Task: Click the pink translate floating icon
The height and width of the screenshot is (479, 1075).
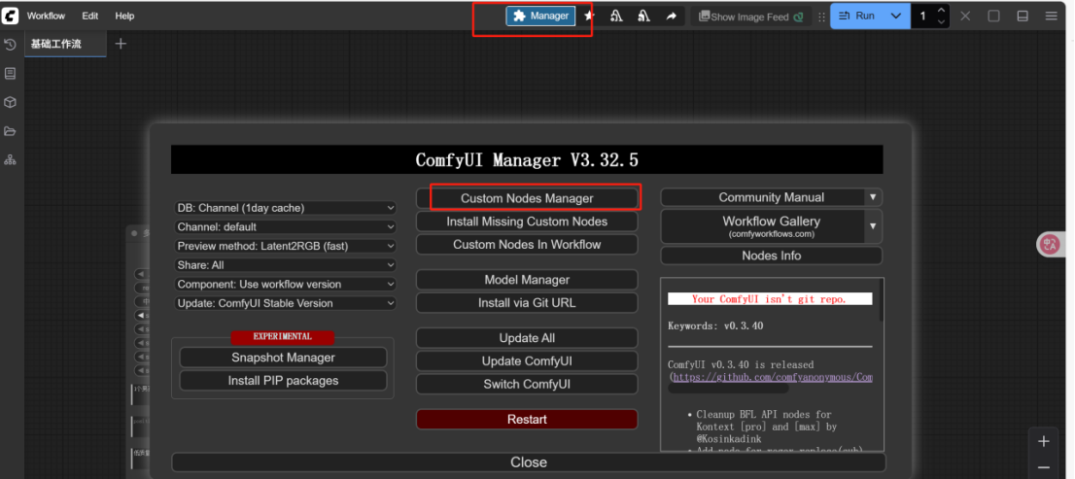Action: click(1050, 244)
